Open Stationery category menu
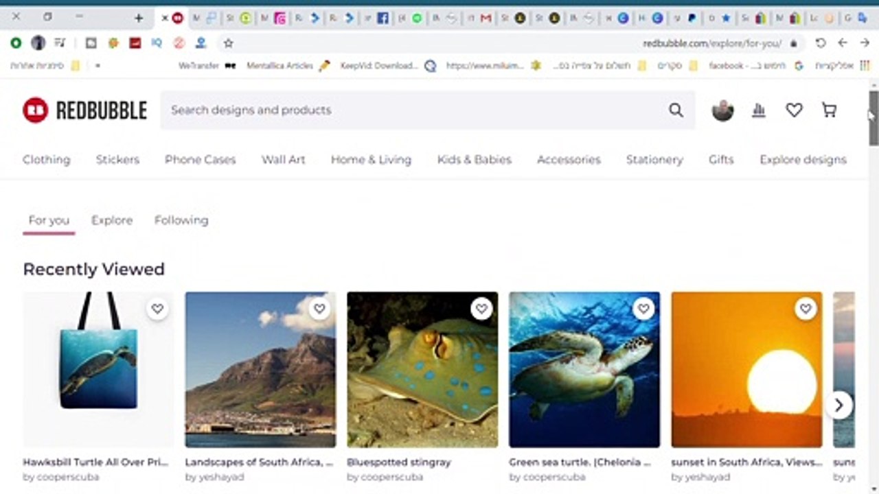Viewport: 879px width, 494px height. point(654,160)
